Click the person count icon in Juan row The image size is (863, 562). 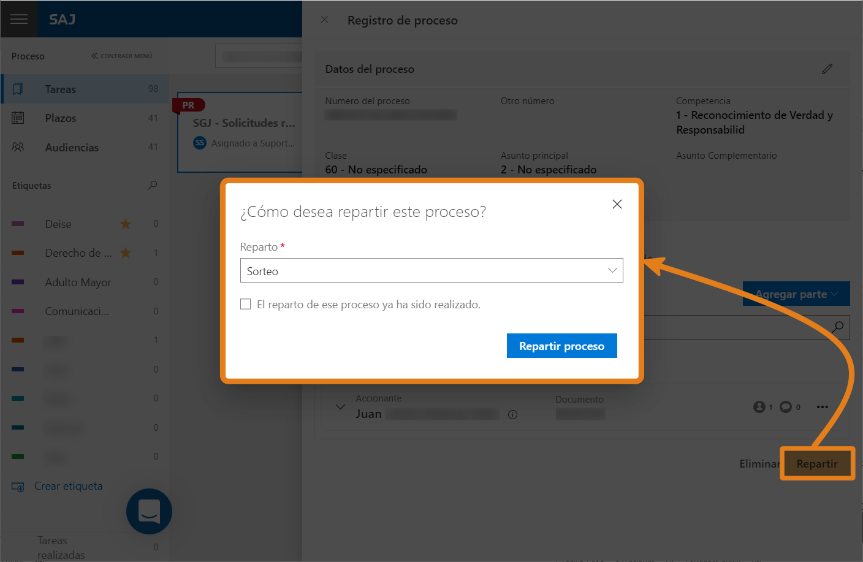coord(759,407)
